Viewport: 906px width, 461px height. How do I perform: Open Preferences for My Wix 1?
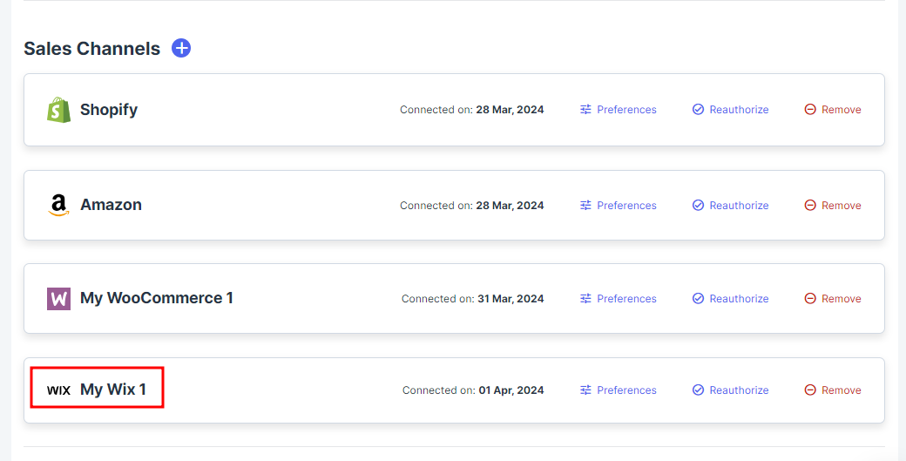(619, 390)
